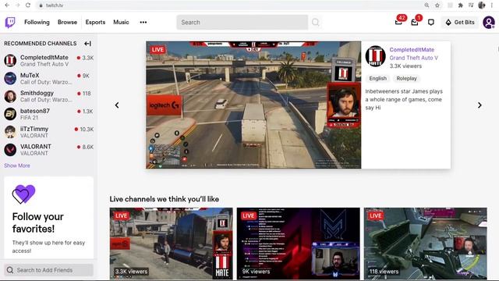Open Smithdoggy channel in sidebar
This screenshot has width=499, height=281.
pos(48,96)
